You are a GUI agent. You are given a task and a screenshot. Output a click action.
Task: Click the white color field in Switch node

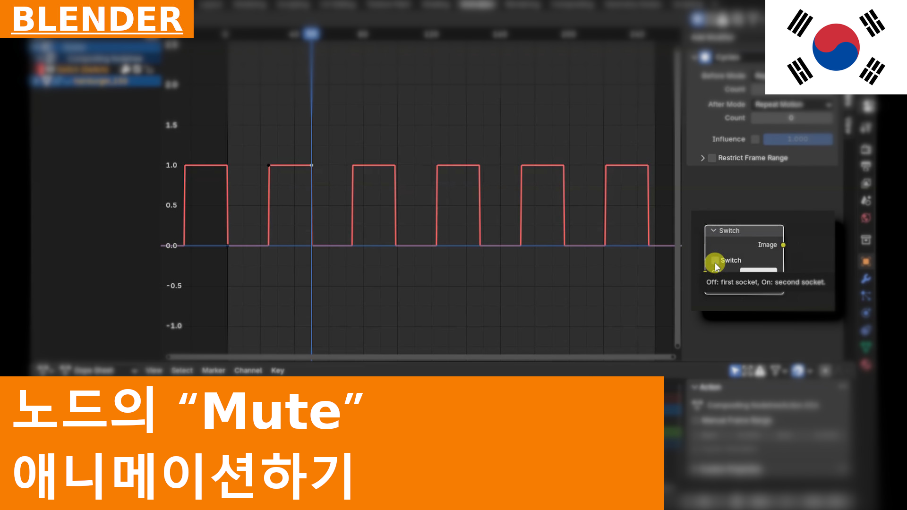tap(758, 270)
